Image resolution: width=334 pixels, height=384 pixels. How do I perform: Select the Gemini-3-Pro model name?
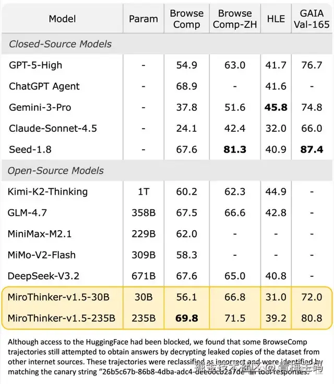click(x=40, y=107)
